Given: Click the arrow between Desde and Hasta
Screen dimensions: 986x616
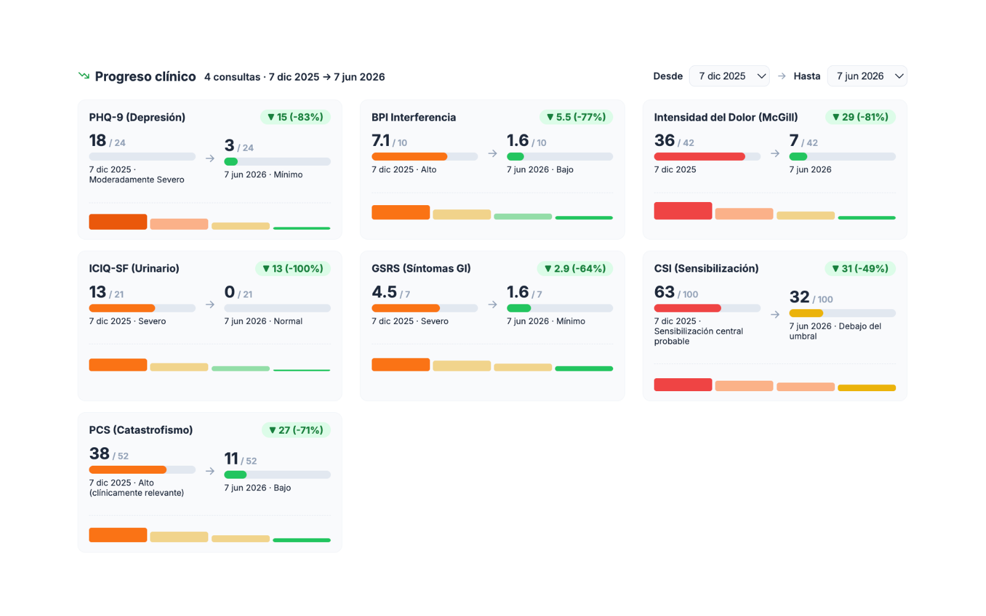Looking at the screenshot, I should point(781,76).
